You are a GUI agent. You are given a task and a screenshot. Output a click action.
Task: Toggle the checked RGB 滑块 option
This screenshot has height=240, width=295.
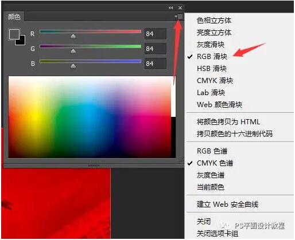tap(212, 57)
